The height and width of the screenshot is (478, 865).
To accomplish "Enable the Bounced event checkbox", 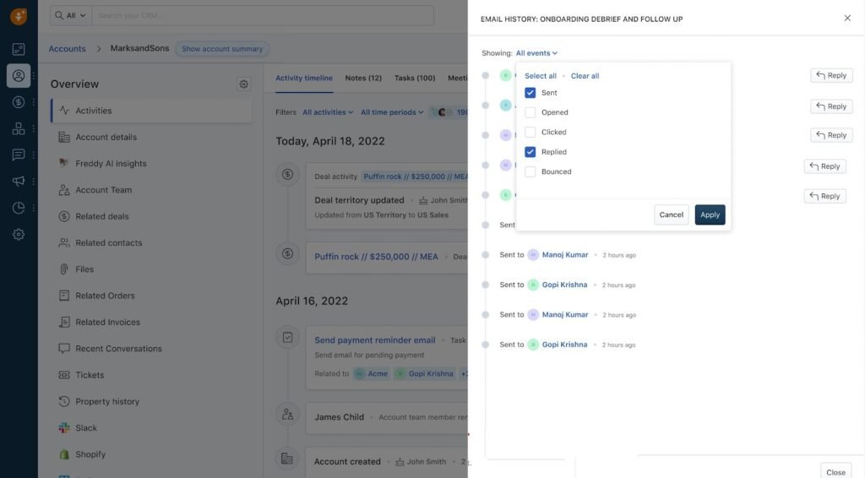I will [x=530, y=171].
